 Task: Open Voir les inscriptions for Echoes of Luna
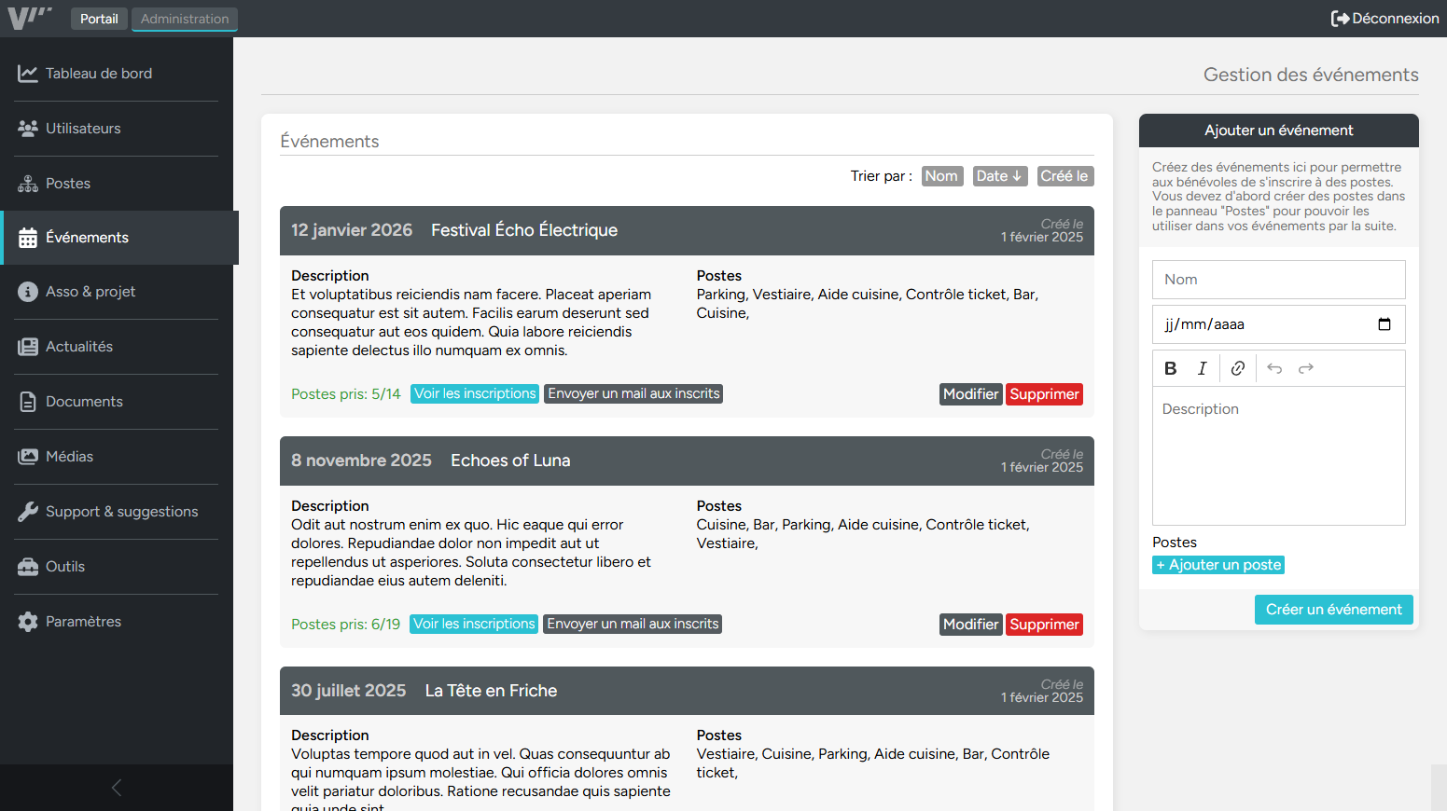click(473, 624)
